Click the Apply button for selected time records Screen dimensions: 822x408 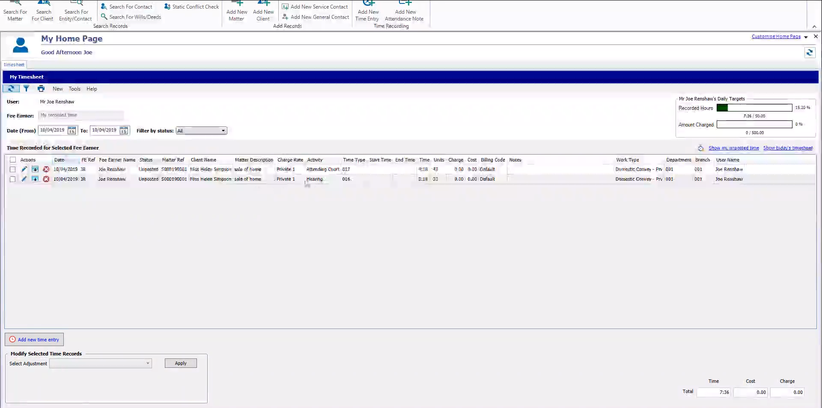tap(180, 363)
